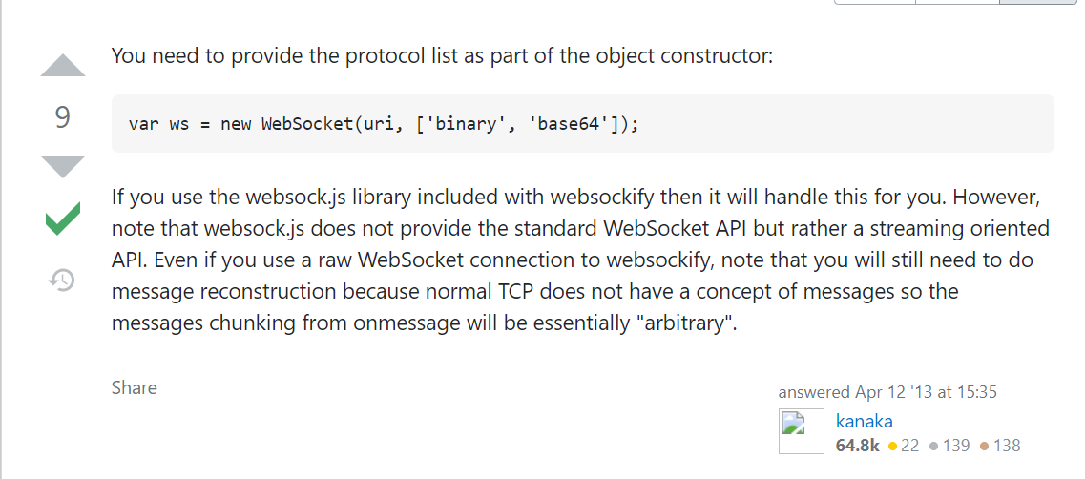Click the vote count number 9

pyautogui.click(x=63, y=117)
